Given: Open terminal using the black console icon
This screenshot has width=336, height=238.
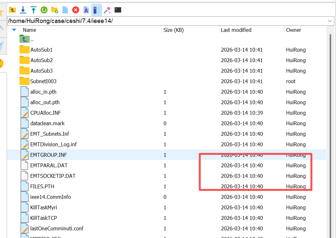Looking at the screenshot, I should pos(118,10).
